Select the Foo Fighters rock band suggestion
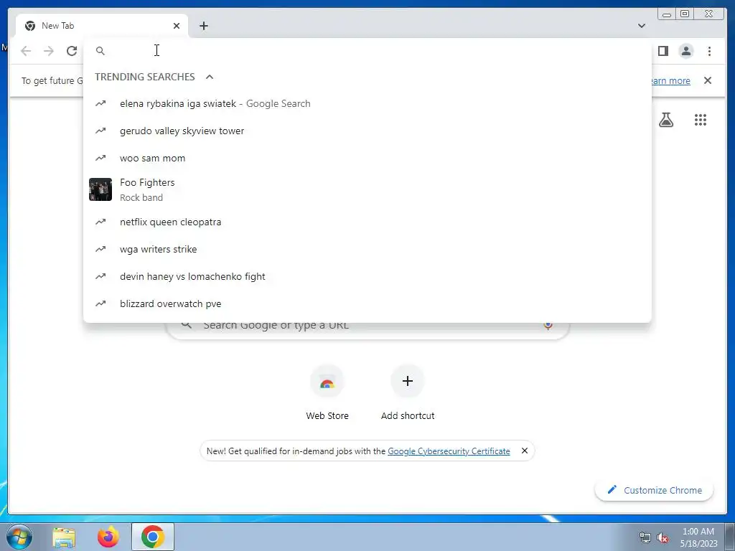This screenshot has height=551, width=735. point(367,189)
